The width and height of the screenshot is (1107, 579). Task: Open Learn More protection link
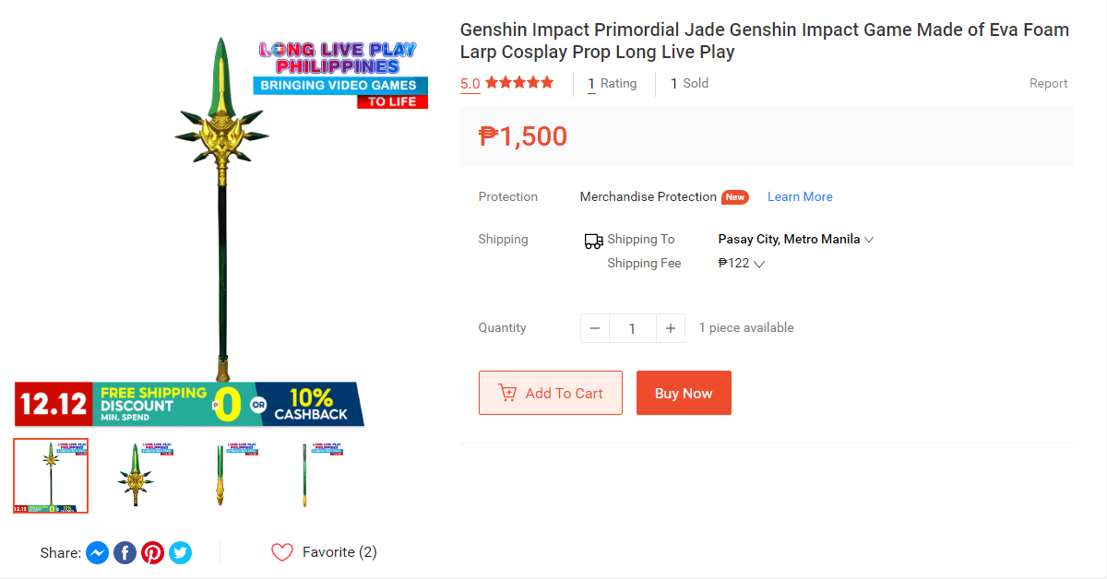pos(800,196)
